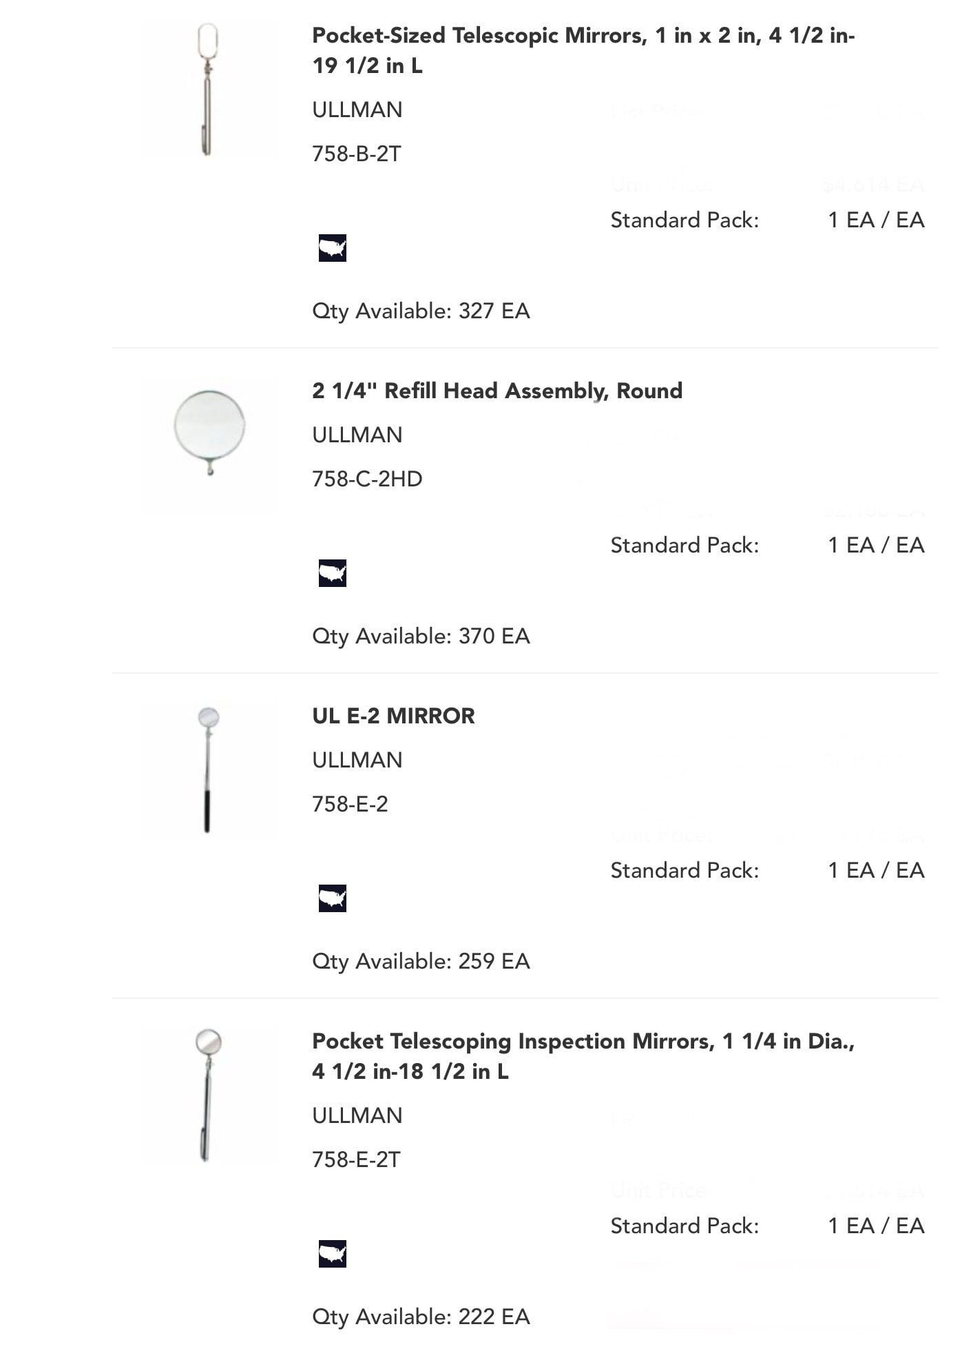
Task: Click USA map icon under 758-E-2T
Action: click(x=332, y=1254)
